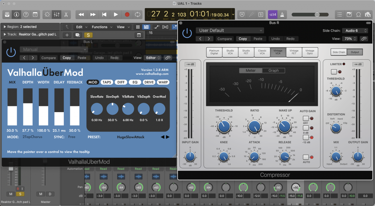Screen dimensions: 375x206
Task: Switch to the TAPS tab
Action: [x=107, y=82]
